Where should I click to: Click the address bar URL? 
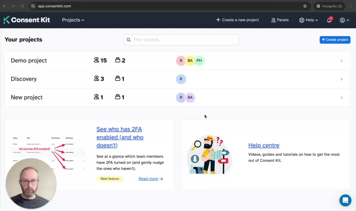coord(54,6)
